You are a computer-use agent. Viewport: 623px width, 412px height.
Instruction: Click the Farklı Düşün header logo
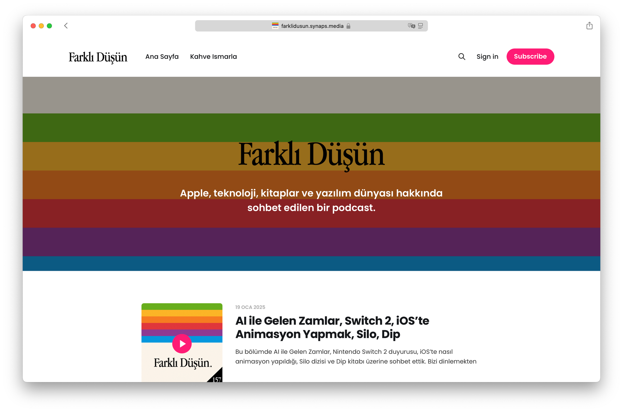[98, 57]
